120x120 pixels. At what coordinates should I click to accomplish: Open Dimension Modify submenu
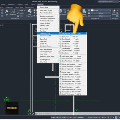[x=48, y=36]
